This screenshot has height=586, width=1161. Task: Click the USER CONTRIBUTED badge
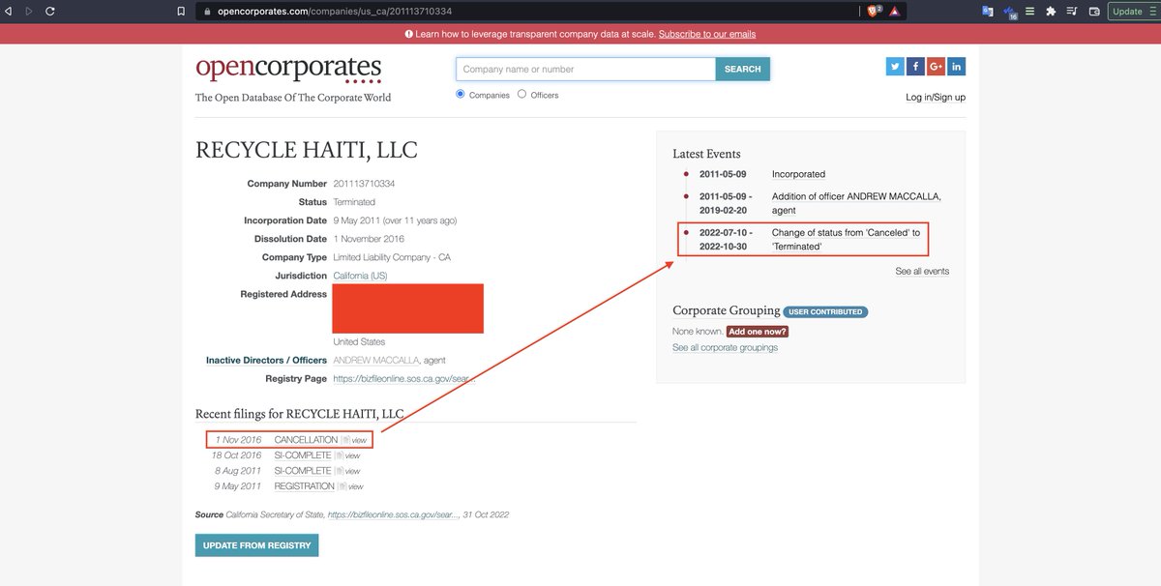[825, 312]
